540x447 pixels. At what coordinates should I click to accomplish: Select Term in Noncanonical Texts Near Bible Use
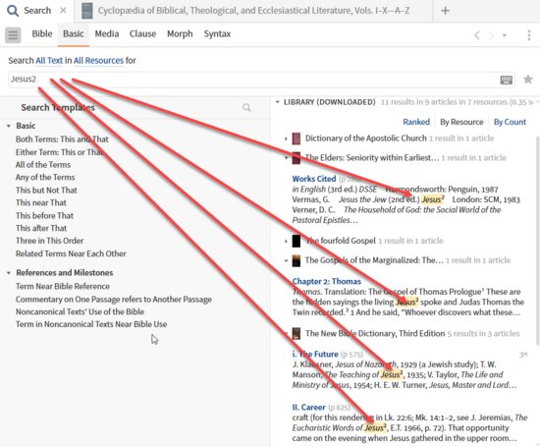point(91,324)
